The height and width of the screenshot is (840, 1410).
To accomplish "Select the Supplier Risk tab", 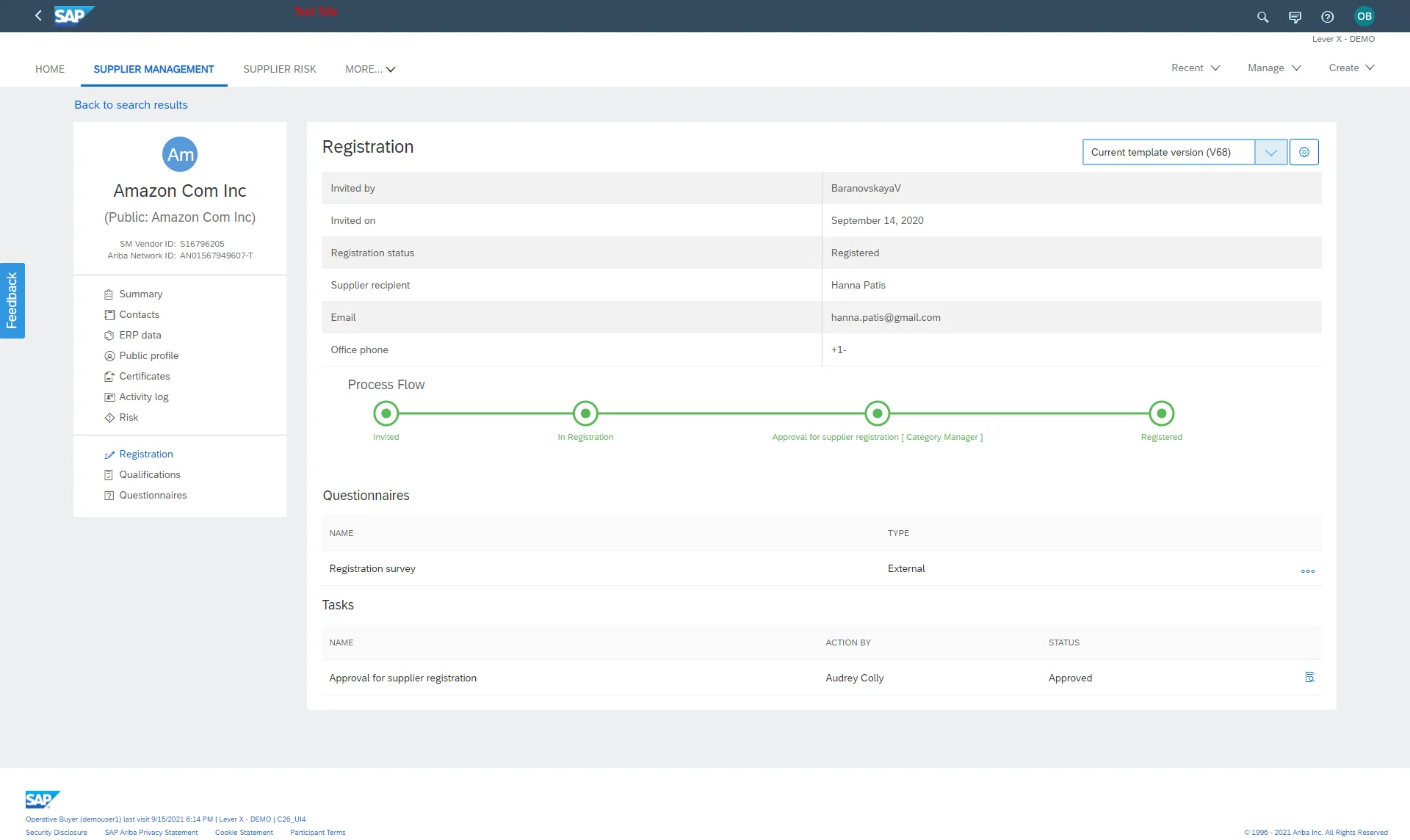I will point(279,68).
